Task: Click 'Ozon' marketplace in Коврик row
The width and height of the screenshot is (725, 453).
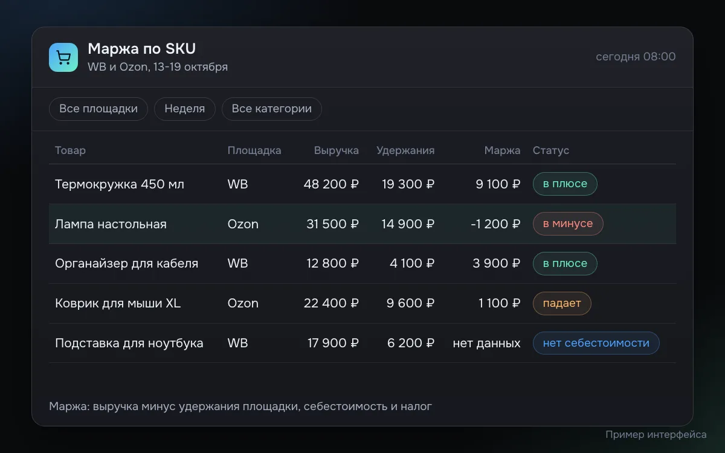Action: pyautogui.click(x=243, y=303)
